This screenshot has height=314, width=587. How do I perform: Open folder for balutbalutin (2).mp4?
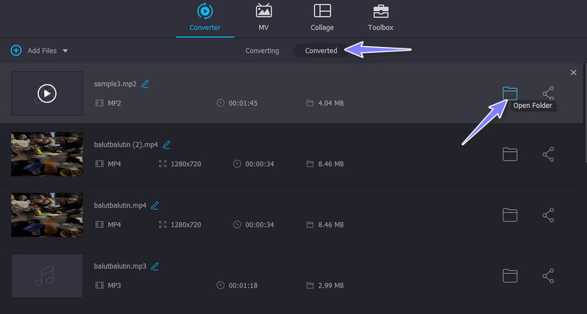[510, 154]
